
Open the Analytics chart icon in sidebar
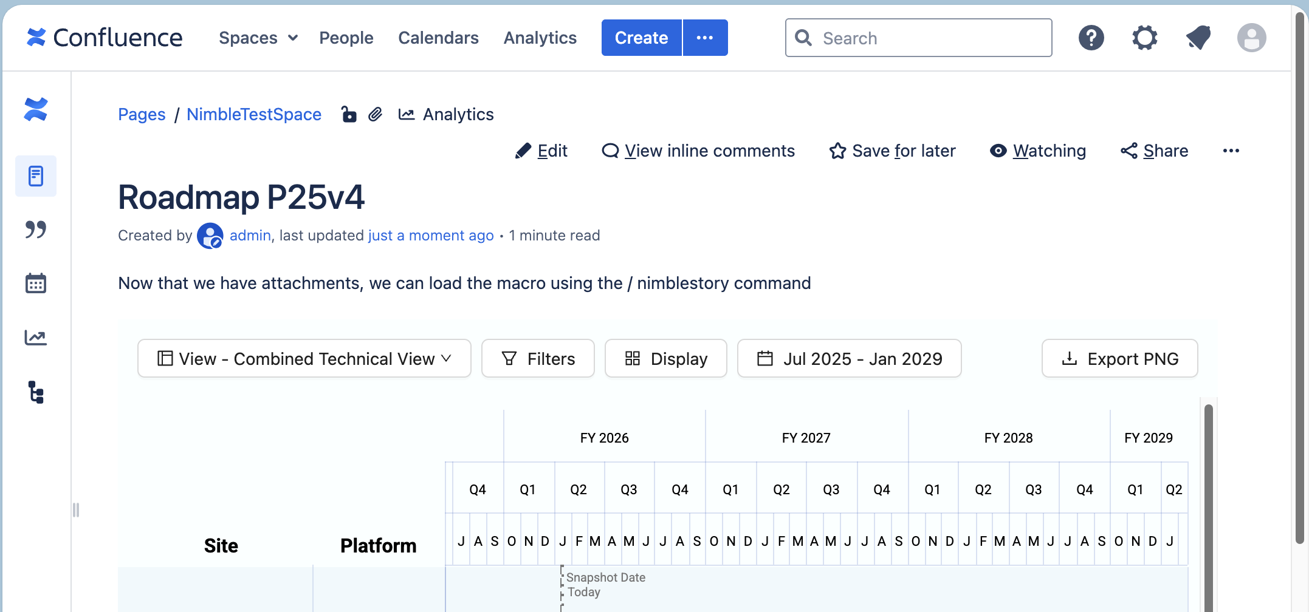coord(36,338)
